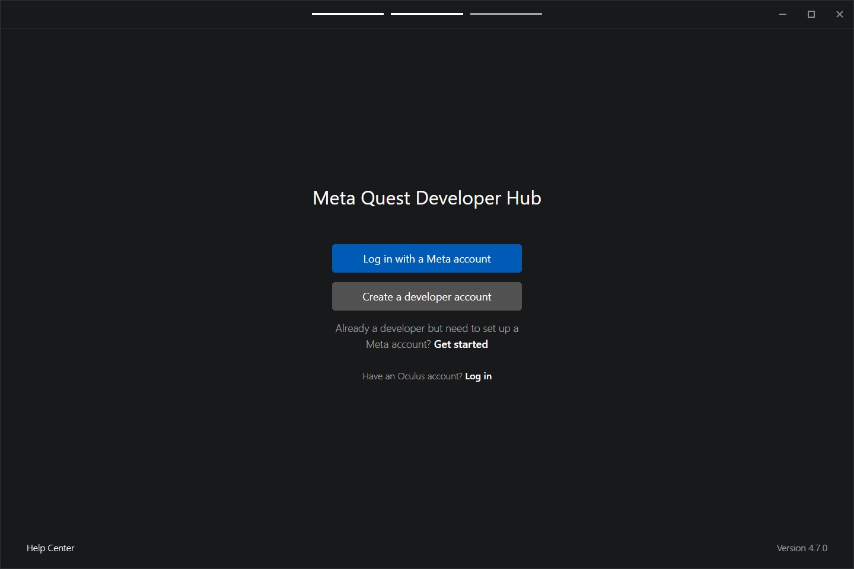Click the "Meta account?" text before Get started
The height and width of the screenshot is (569, 854).
tap(398, 344)
